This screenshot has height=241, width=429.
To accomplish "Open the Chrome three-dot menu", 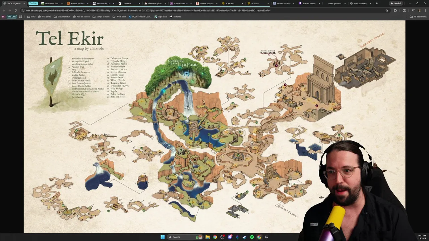I will (x=425, y=10).
